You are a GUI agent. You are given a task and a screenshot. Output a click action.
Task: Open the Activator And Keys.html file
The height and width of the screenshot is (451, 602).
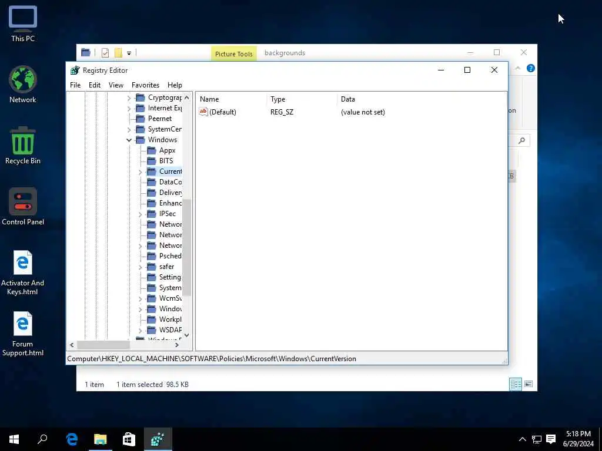pyautogui.click(x=23, y=272)
